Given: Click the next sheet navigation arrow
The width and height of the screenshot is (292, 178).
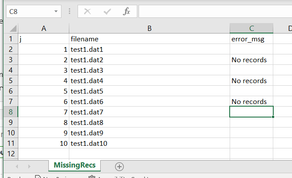Looking at the screenshot, I should tap(29, 166).
